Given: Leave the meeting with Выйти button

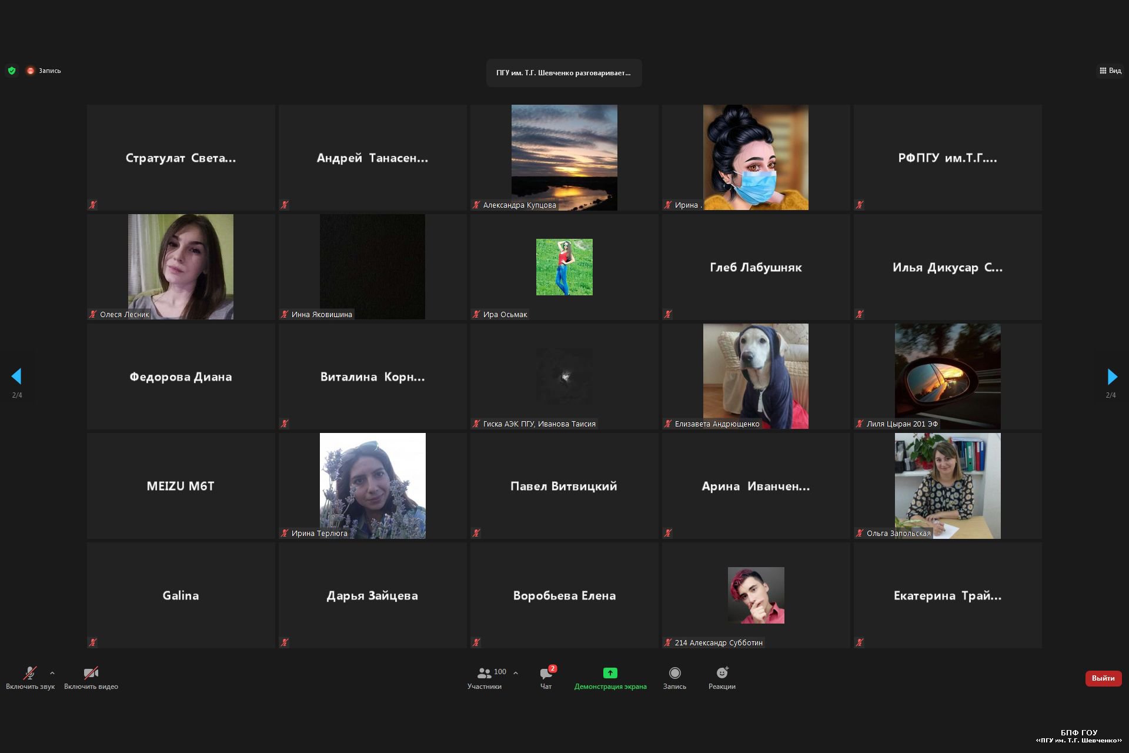Looking at the screenshot, I should click(x=1103, y=678).
